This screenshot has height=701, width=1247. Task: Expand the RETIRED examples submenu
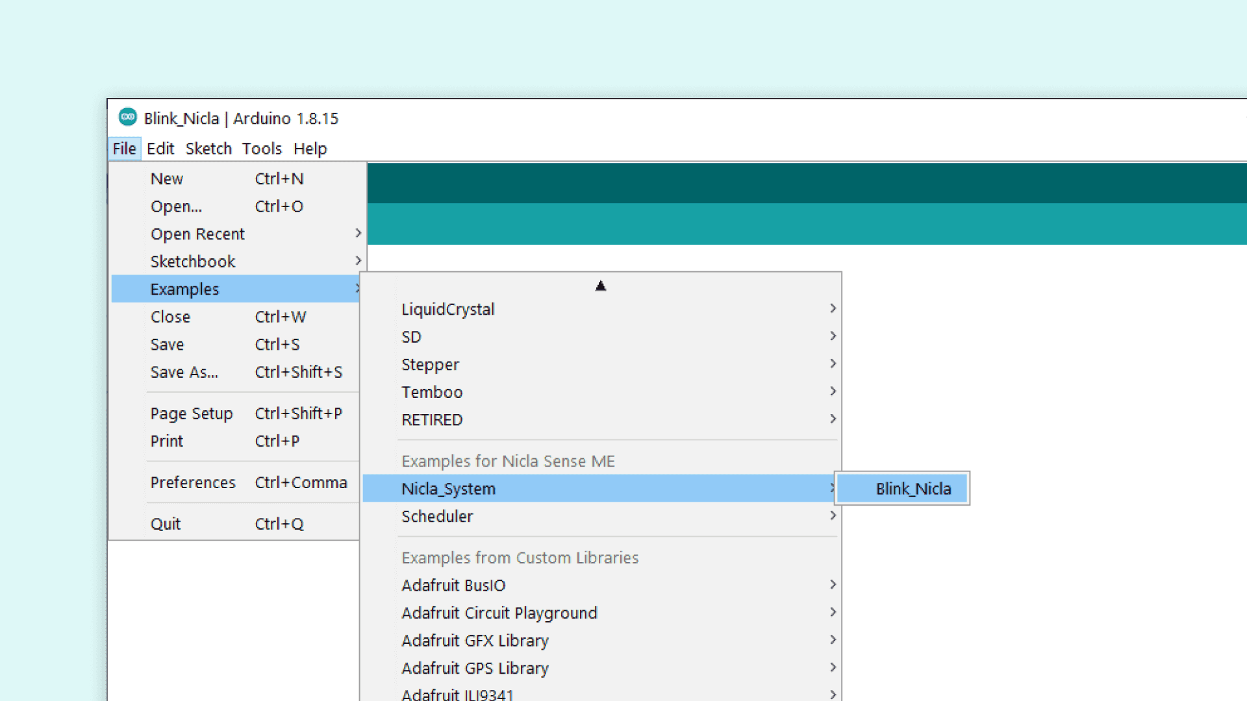pyautogui.click(x=432, y=420)
